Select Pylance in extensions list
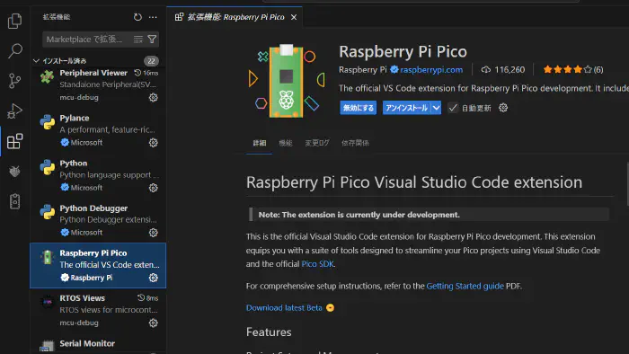Screen dimensions: 629x354 point(98,130)
